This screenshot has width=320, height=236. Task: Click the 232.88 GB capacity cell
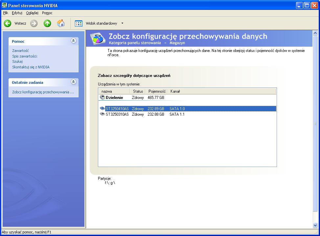[156, 114]
